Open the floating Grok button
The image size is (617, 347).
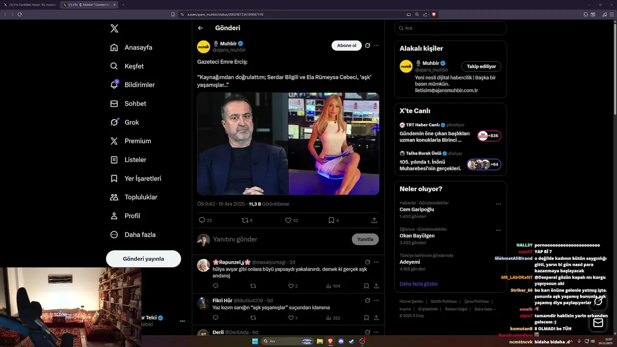click(598, 302)
